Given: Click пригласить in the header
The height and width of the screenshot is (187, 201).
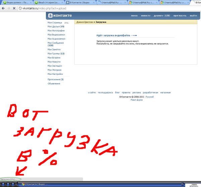Looking at the screenshot, I should (180, 16).
